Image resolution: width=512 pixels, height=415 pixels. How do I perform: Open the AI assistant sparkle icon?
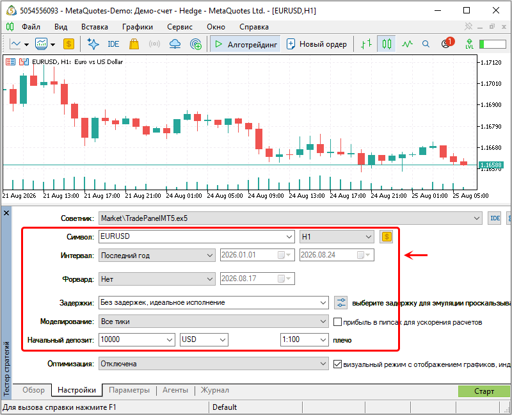93,44
